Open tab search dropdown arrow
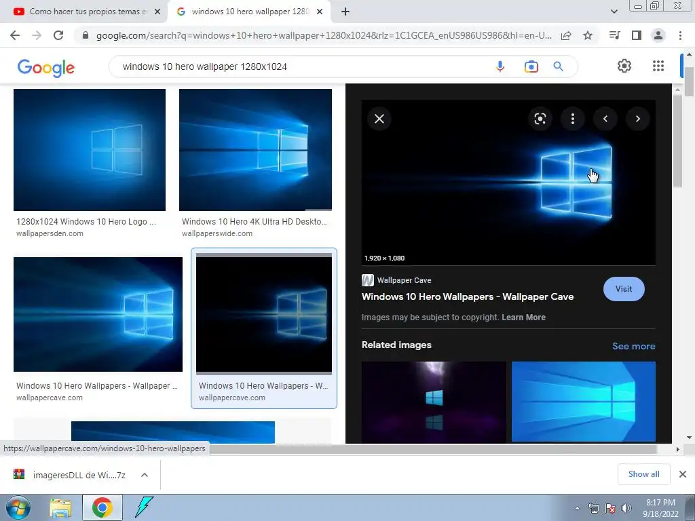Image resolution: width=695 pixels, height=521 pixels. pyautogui.click(x=614, y=12)
